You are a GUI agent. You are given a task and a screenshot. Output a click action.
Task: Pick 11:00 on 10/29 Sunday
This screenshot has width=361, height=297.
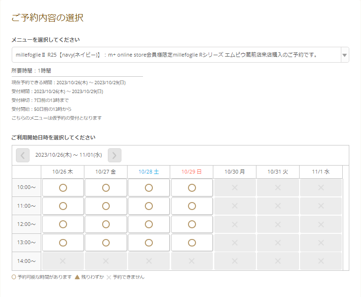click(x=192, y=206)
